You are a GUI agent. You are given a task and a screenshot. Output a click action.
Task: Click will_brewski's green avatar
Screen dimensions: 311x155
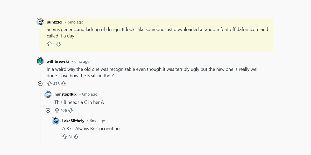click(40, 61)
